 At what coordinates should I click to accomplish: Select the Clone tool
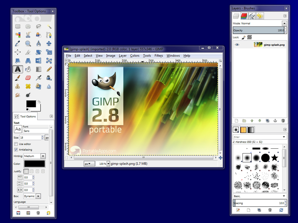[17, 86]
